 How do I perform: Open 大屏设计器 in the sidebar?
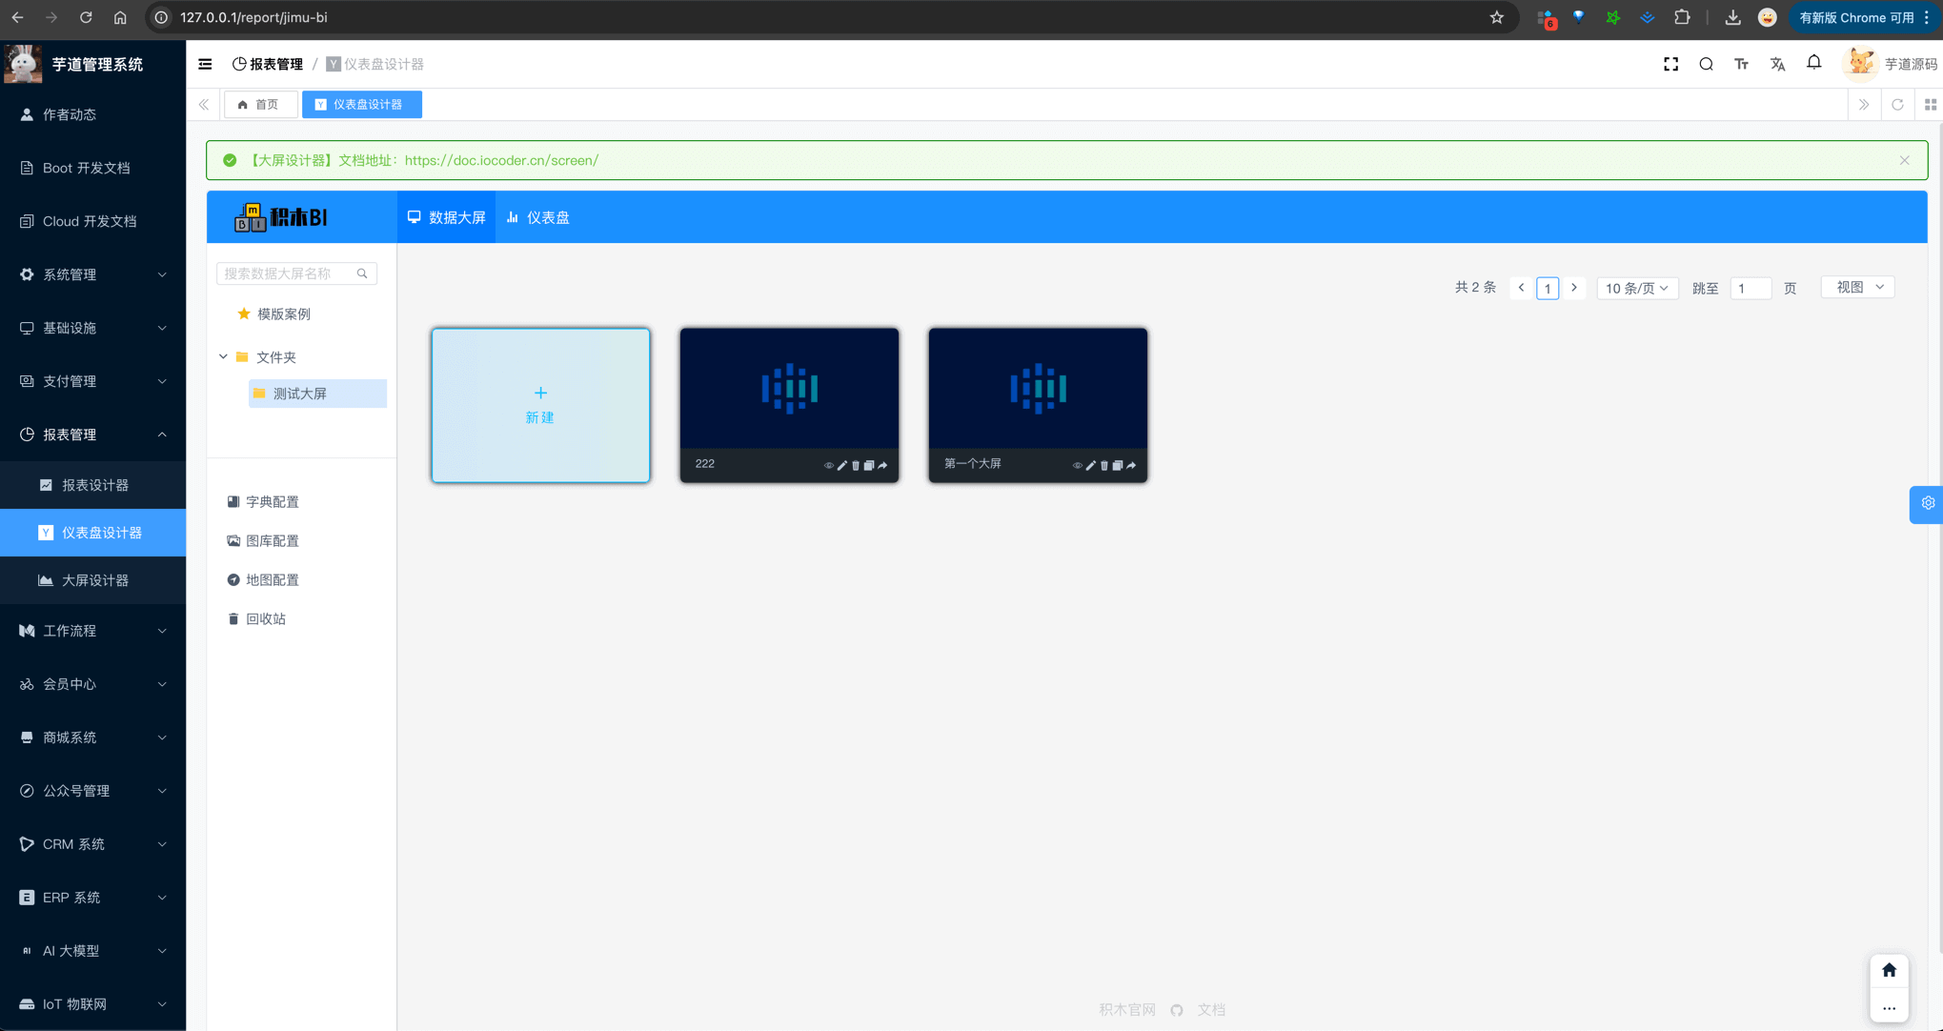(95, 580)
